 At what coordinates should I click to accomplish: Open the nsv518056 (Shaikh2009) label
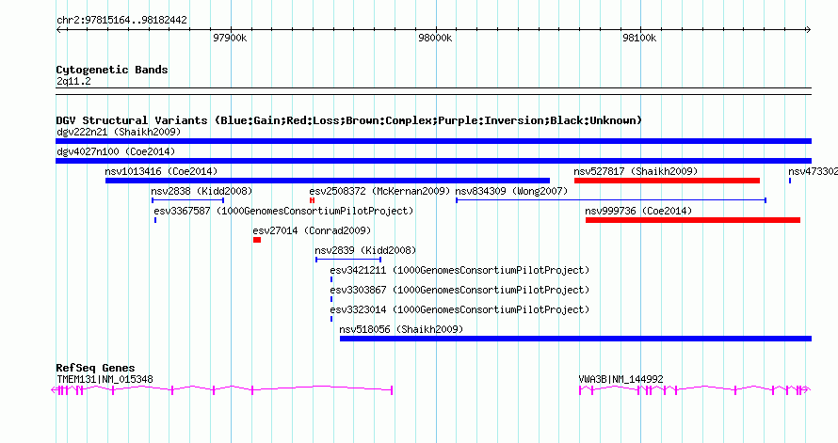(401, 329)
